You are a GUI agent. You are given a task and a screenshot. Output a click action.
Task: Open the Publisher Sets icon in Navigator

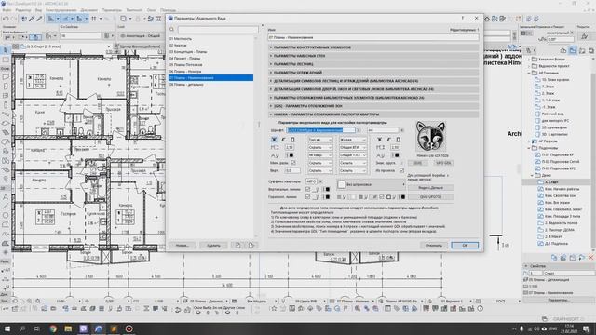tap(591, 50)
